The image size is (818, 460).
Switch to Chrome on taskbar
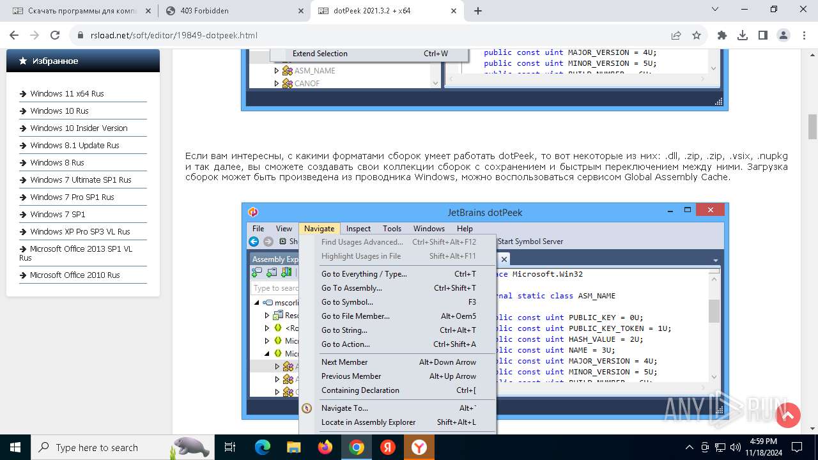coord(357,447)
